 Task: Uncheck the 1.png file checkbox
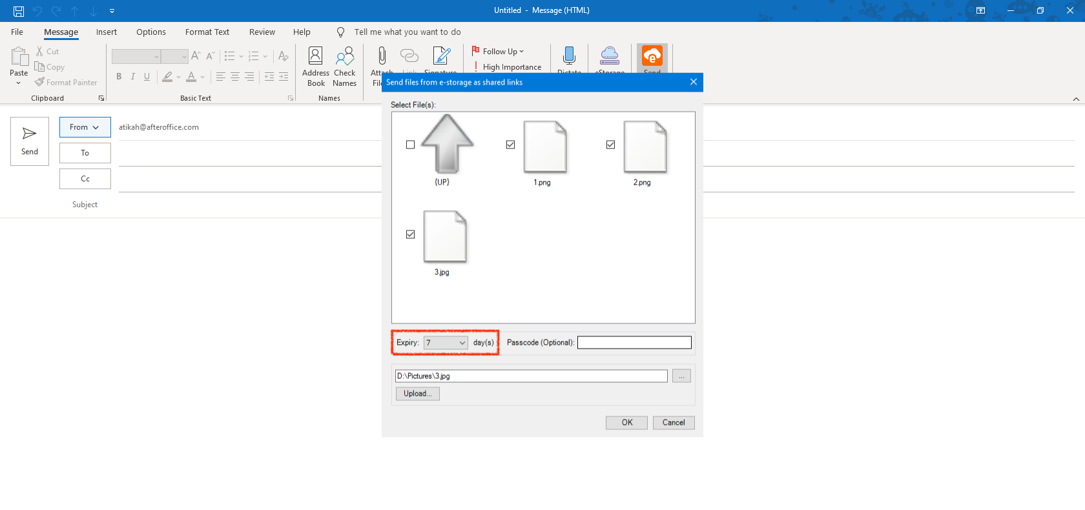pyautogui.click(x=511, y=145)
